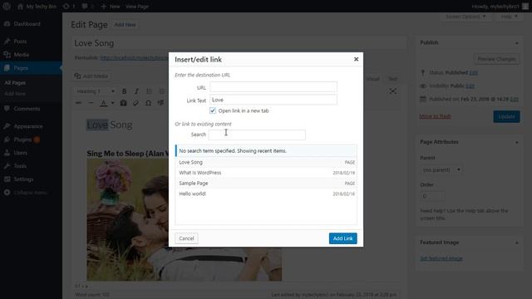Edit Visibility Public link
532x299 pixels.
click(x=470, y=86)
